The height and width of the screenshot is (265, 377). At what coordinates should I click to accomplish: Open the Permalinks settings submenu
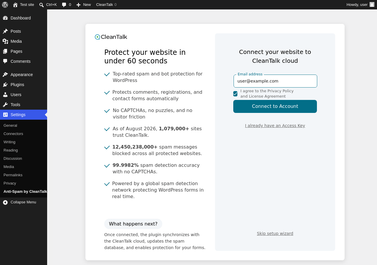tap(13, 175)
